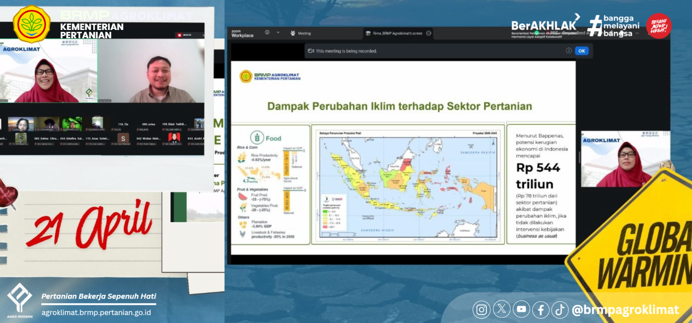Open the TikTok icon
The width and height of the screenshot is (692, 323).
(560, 310)
